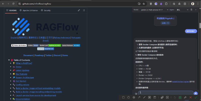This screenshot has width=201, height=101.
Task: Click the pencil edit README icon
Action: [79, 10]
